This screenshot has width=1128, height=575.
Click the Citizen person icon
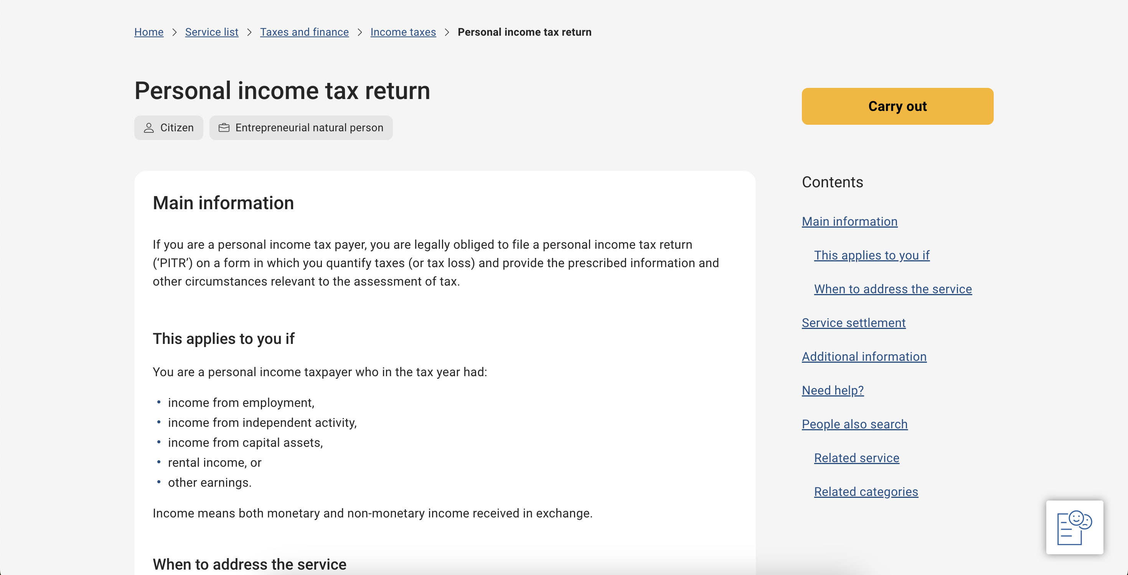[149, 128]
